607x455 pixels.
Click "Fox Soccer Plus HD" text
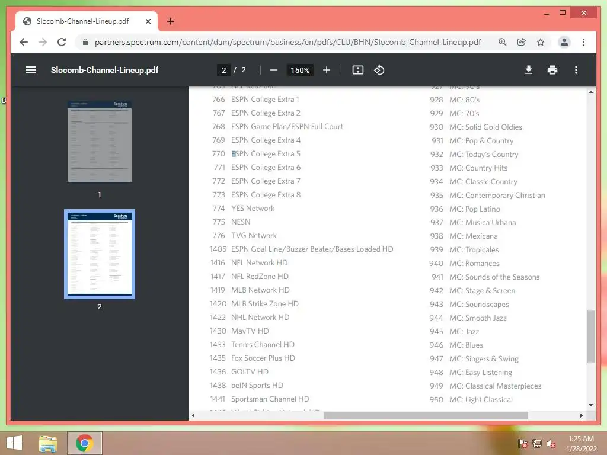coord(263,358)
